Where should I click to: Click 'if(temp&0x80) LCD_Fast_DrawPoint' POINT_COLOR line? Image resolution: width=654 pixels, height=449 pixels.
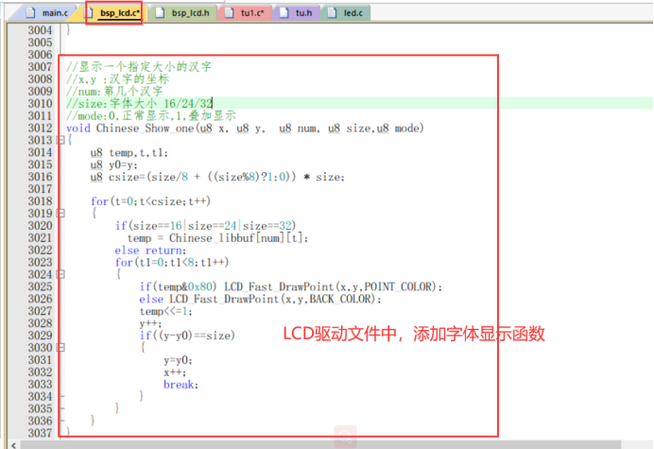291,286
